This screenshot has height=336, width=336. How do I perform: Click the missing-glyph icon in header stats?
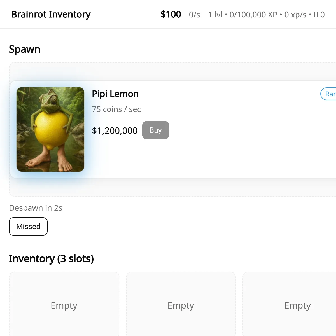[x=316, y=15]
